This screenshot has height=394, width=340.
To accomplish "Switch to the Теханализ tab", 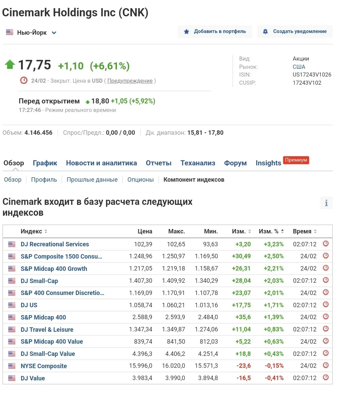I will (198, 163).
